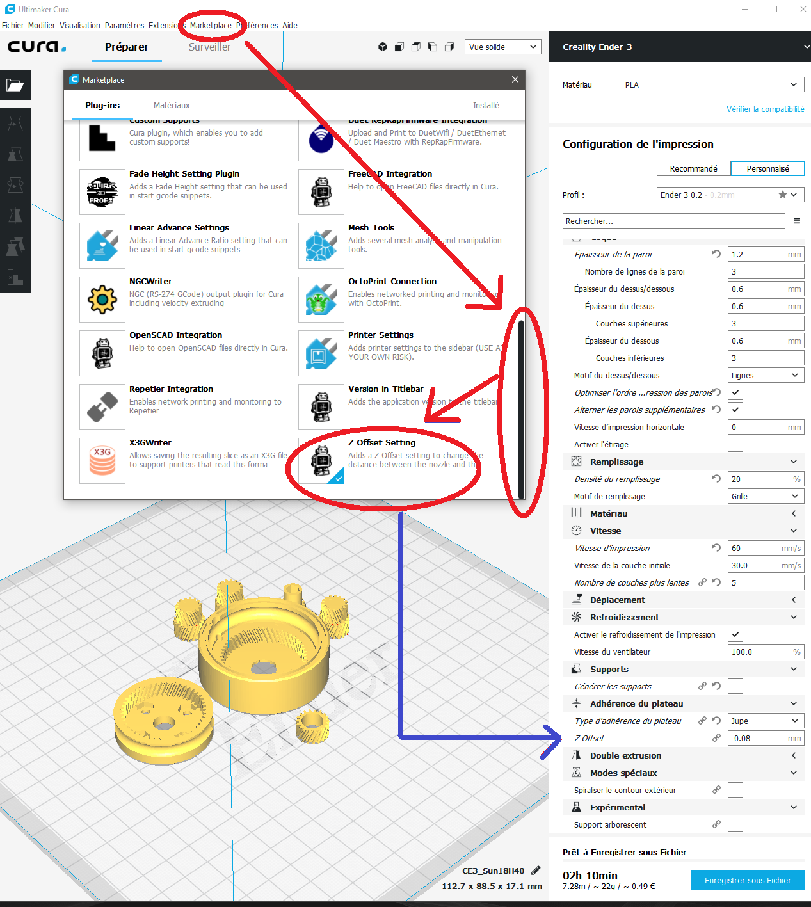The height and width of the screenshot is (907, 811).
Task: Open the Vue solide view dropdown
Action: pos(502,47)
